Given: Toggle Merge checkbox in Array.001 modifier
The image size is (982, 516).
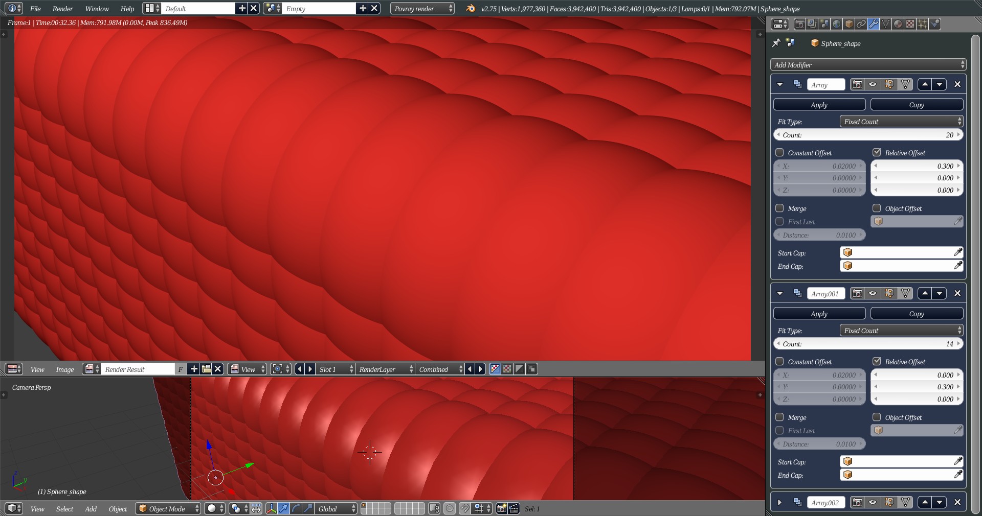Looking at the screenshot, I should (779, 417).
